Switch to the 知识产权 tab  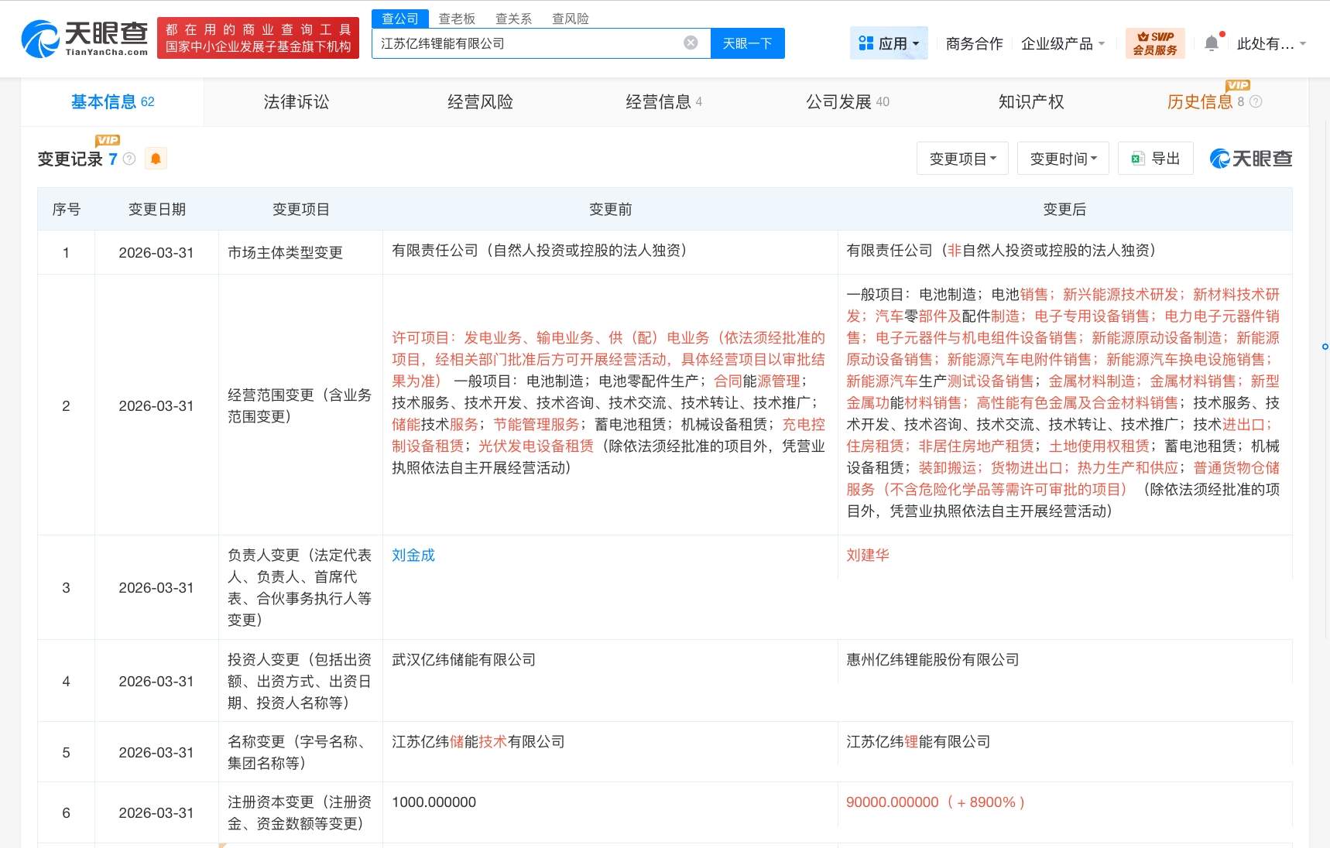coord(1030,101)
